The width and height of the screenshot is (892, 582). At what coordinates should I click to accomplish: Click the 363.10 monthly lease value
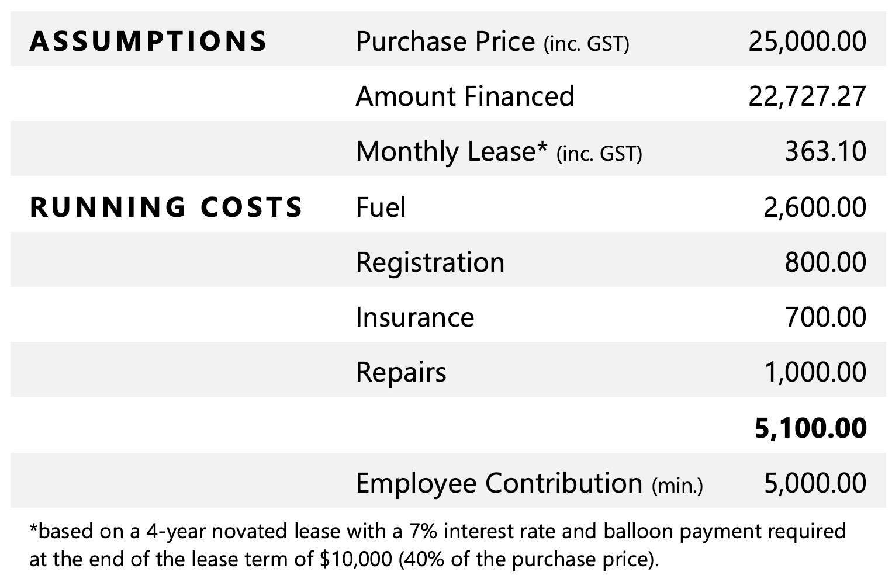[x=825, y=151]
